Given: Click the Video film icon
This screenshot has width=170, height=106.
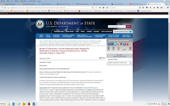Looking at the screenshot, I should pos(113,48).
